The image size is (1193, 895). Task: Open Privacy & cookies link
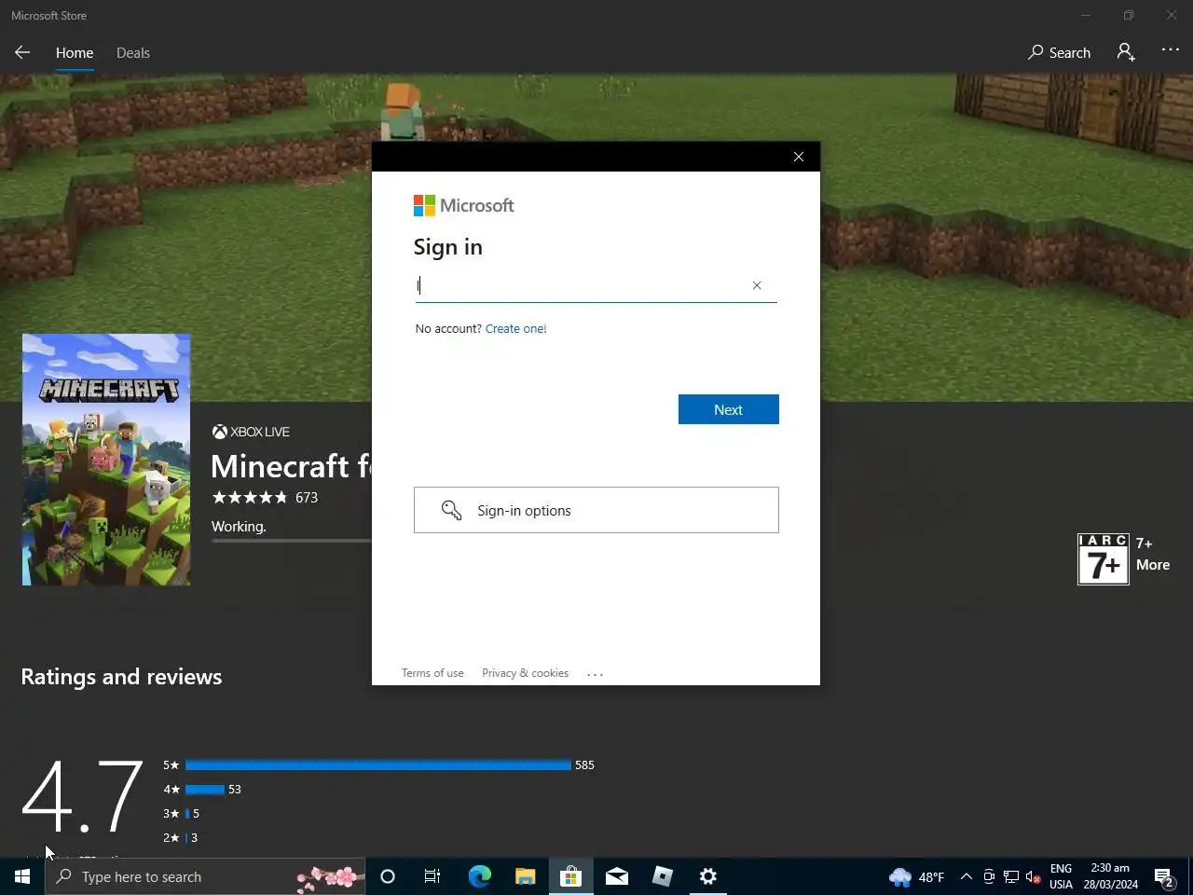[525, 673]
